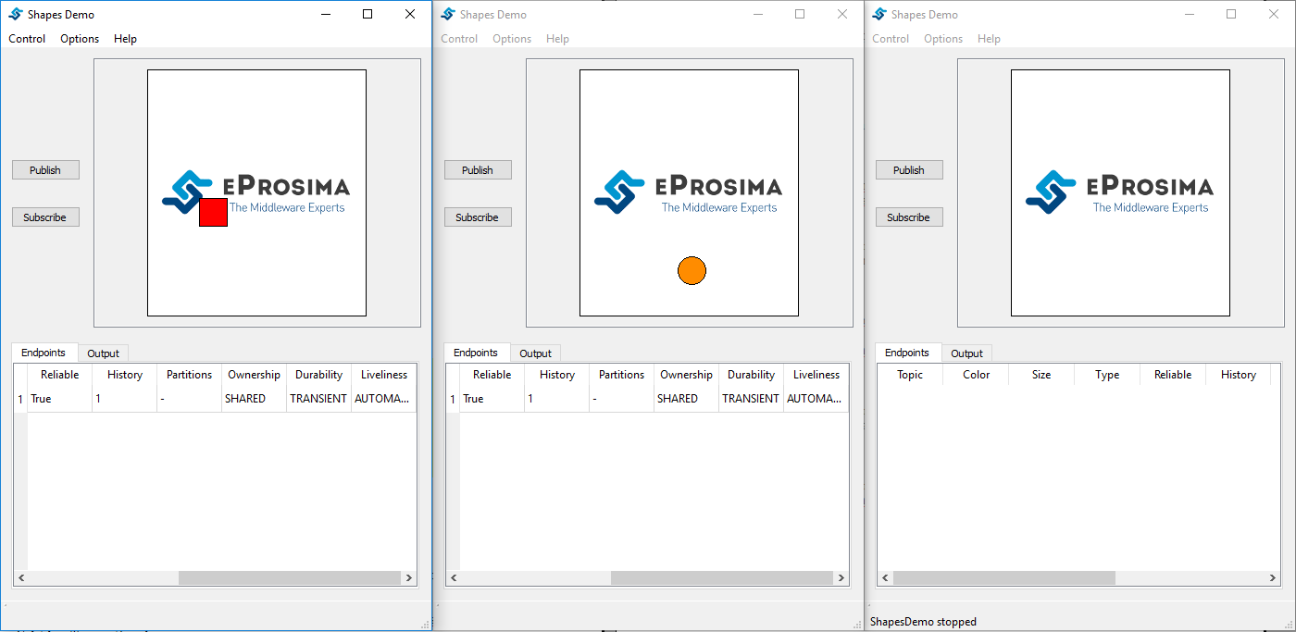The height and width of the screenshot is (632, 1296).
Task: Click Reliable column header in right window
Action: [1173, 375]
